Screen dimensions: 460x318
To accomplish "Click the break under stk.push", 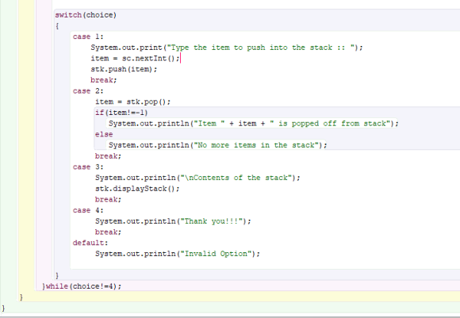I will [x=104, y=80].
